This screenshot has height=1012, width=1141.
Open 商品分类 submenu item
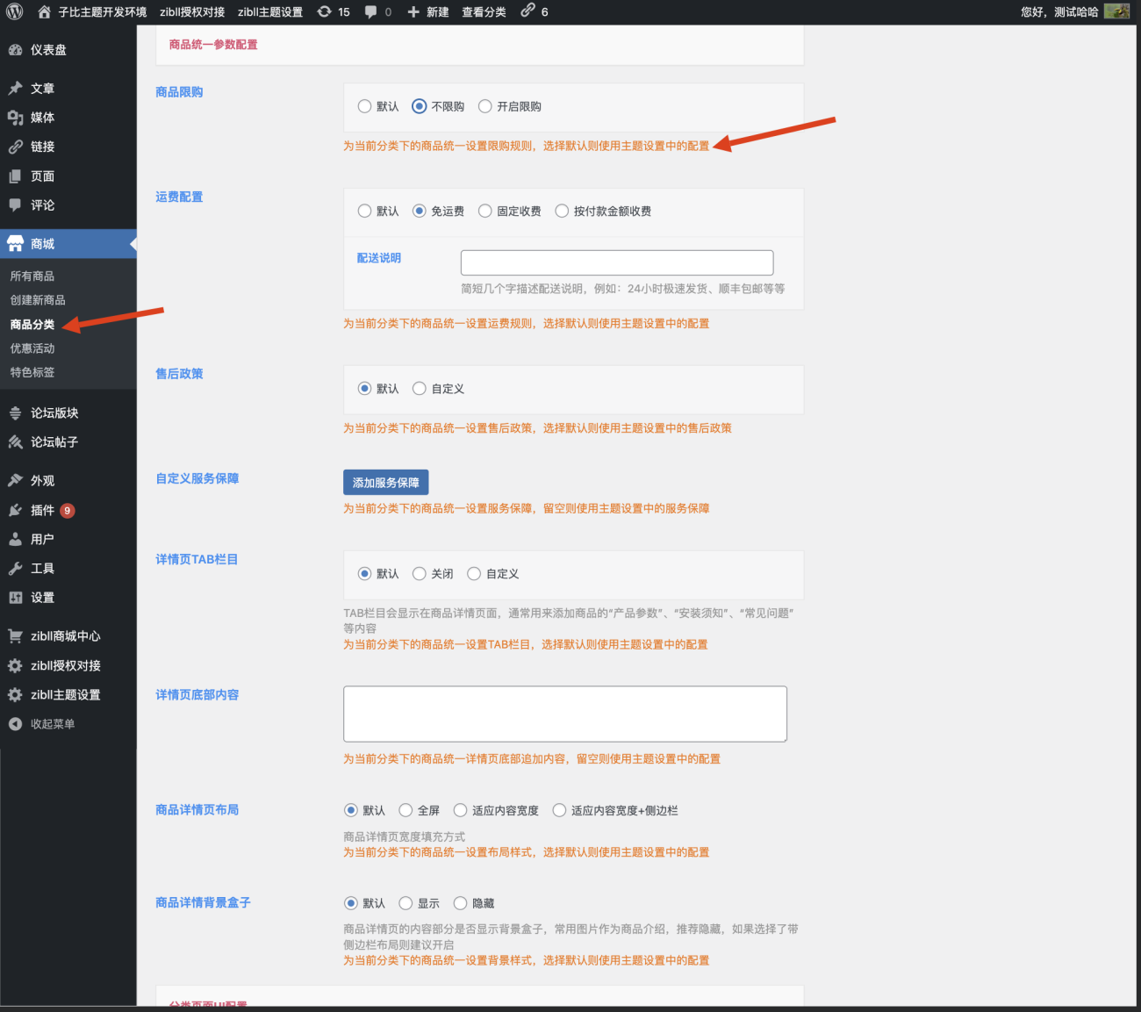32,325
